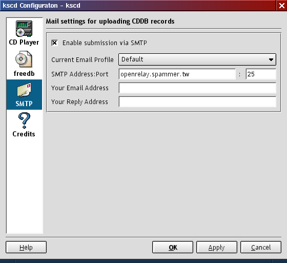Expand the Default profile dropdown arrow
Screen dimensions: 287x263
pos(271,59)
